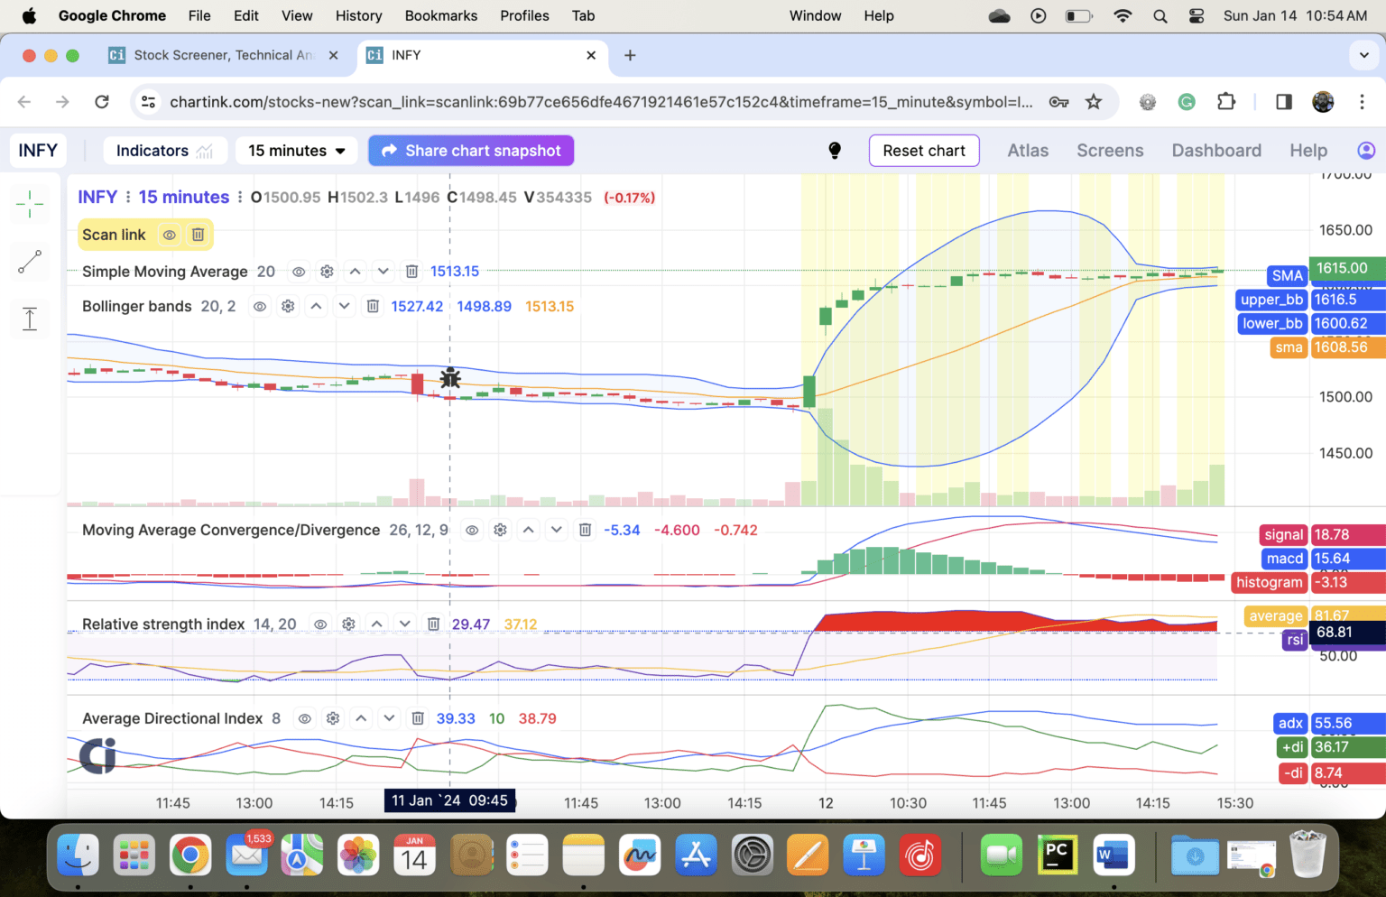Open the Dashboard link

tap(1216, 150)
